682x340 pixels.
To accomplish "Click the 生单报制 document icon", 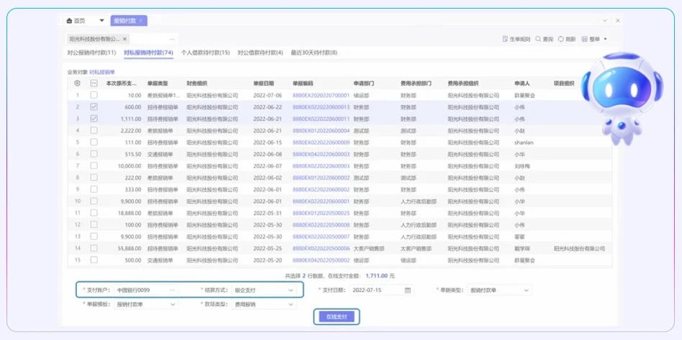I will click(504, 39).
